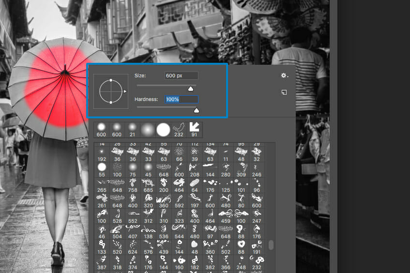Select the recent brush labeled 232
This screenshot has height=273, width=410.
point(179,129)
